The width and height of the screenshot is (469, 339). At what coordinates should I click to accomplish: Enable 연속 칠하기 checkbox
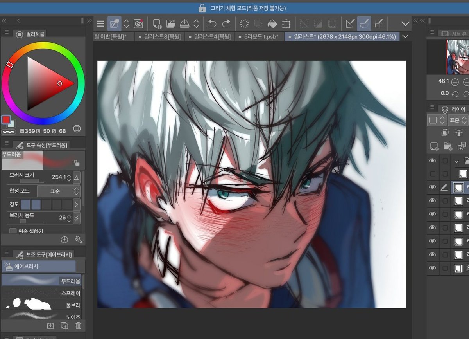[x=13, y=231]
